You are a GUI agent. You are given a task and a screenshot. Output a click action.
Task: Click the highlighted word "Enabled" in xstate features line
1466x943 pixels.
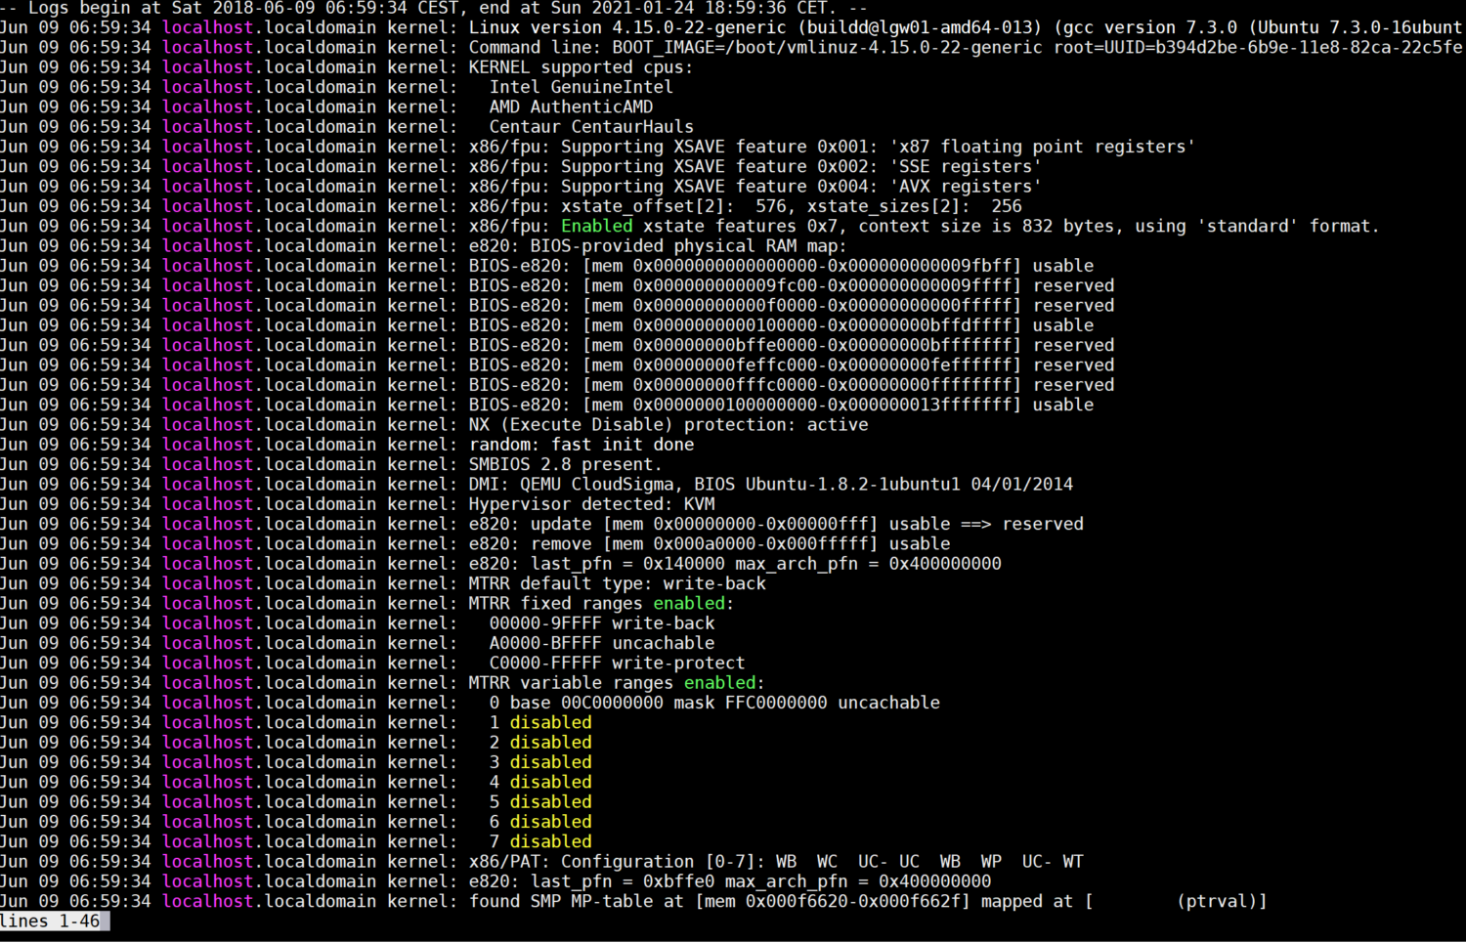(x=596, y=226)
